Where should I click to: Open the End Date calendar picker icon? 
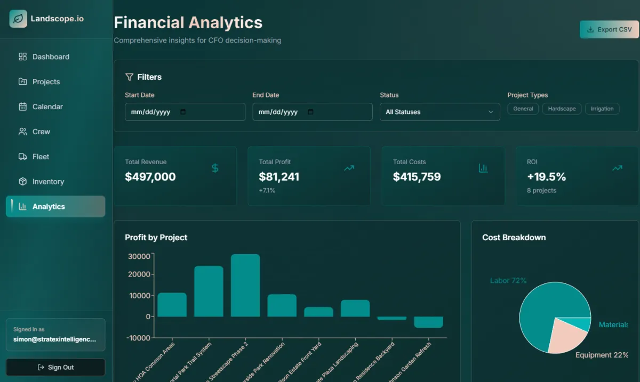pos(311,112)
